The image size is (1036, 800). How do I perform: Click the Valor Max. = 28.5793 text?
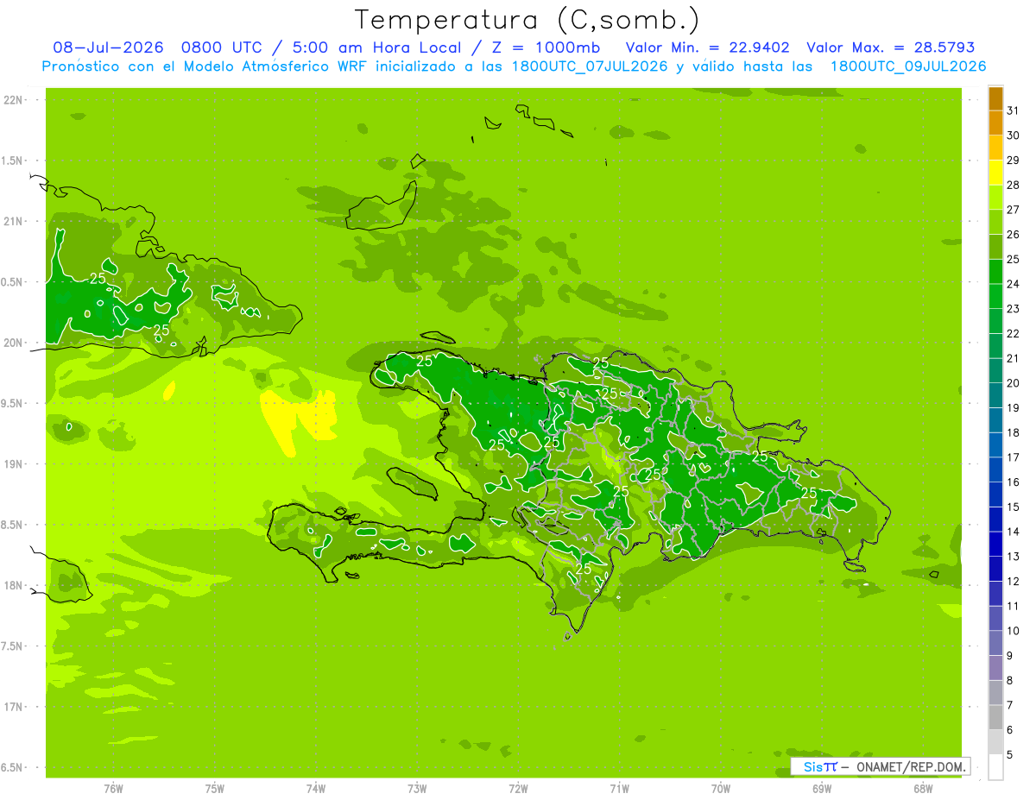coord(890,47)
